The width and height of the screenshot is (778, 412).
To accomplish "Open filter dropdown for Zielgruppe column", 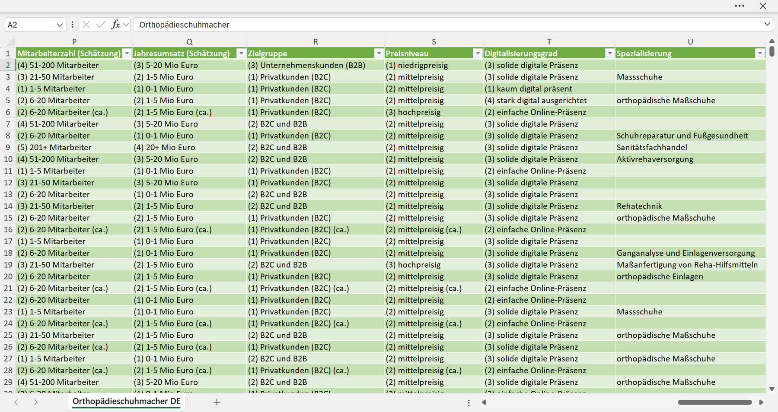I will [379, 54].
